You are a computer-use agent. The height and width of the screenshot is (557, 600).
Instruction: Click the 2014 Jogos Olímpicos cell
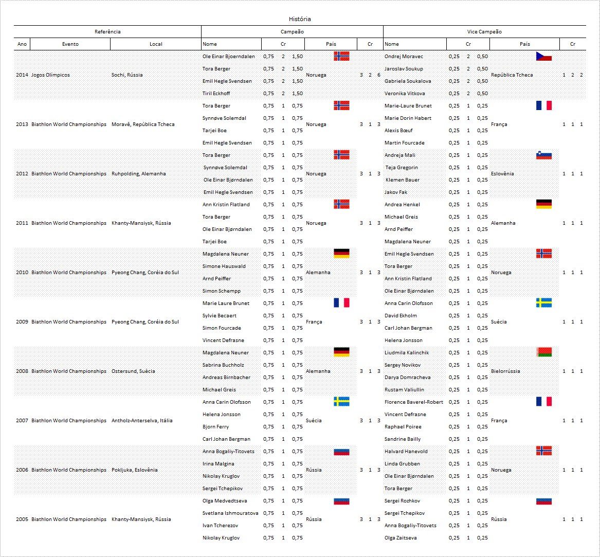pyautogui.click(x=50, y=75)
